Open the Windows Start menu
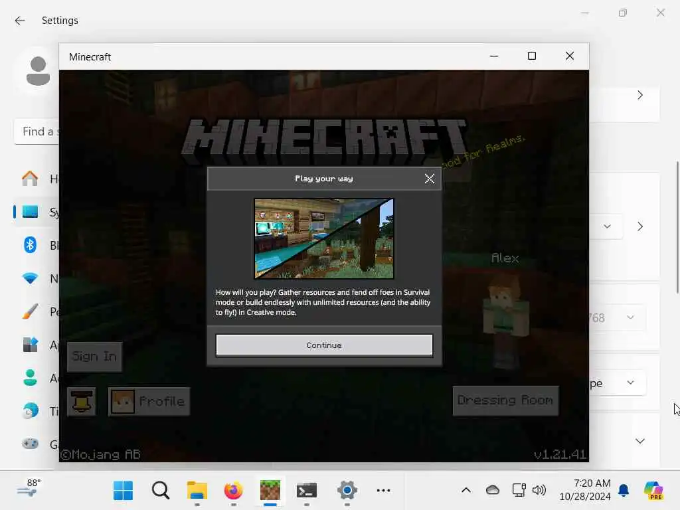This screenshot has width=680, height=510. tap(123, 491)
